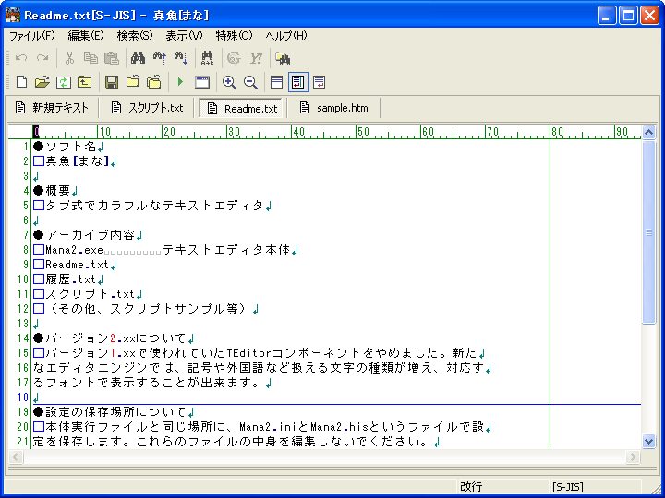The image size is (665, 498).
Task: Click the Find Next down-arrow icon
Action: coord(181,58)
